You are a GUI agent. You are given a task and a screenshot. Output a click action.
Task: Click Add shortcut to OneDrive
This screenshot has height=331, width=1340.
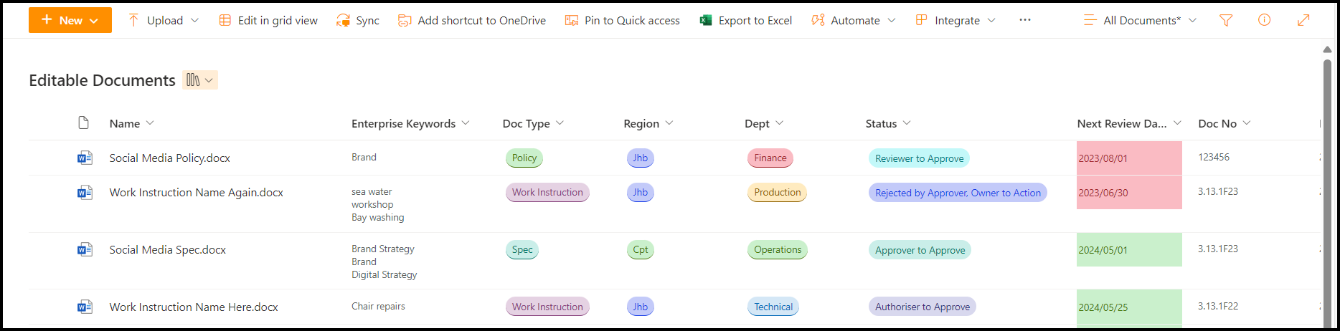472,21
